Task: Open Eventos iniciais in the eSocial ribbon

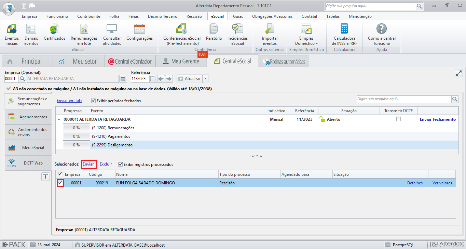Action: (12, 34)
